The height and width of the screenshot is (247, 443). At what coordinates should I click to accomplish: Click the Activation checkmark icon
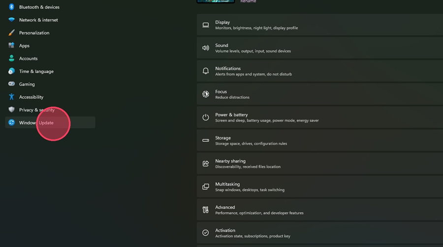[206, 233]
